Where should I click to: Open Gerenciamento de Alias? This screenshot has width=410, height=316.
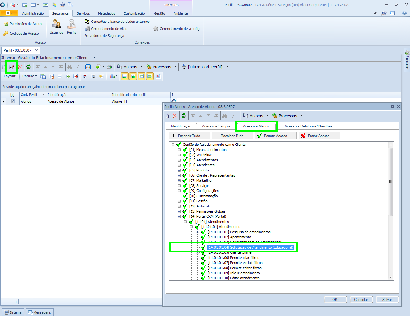coord(106,29)
